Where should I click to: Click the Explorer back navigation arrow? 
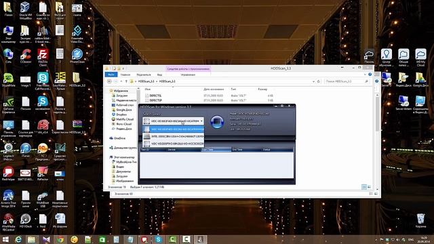[109, 81]
